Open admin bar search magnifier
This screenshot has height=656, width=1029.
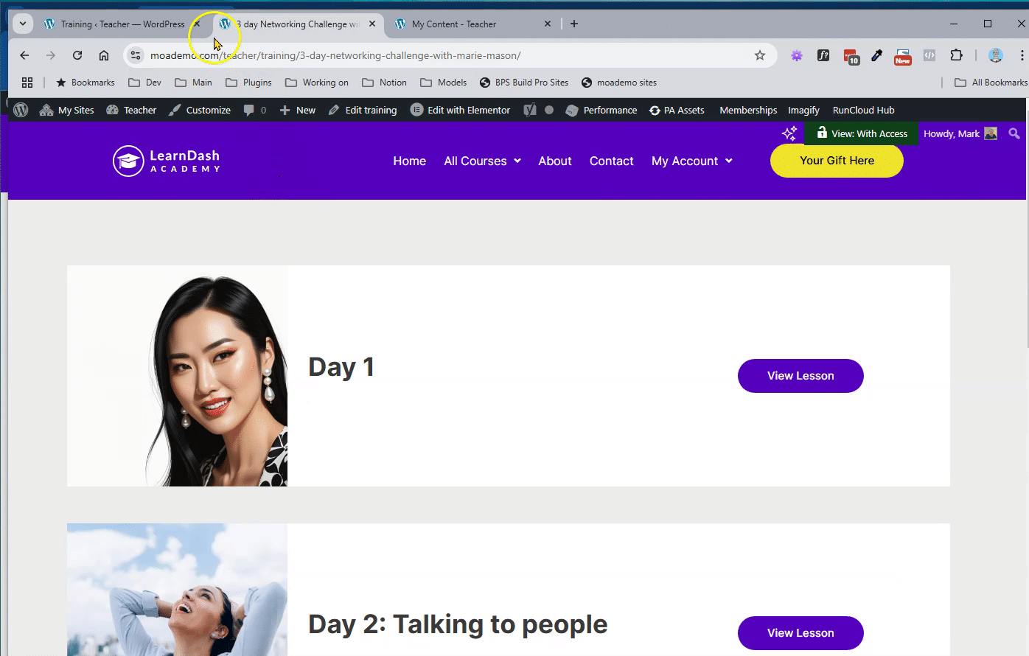pyautogui.click(x=1014, y=133)
